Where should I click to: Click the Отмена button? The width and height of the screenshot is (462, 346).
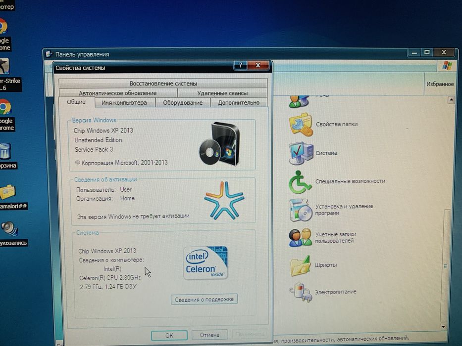(x=209, y=335)
